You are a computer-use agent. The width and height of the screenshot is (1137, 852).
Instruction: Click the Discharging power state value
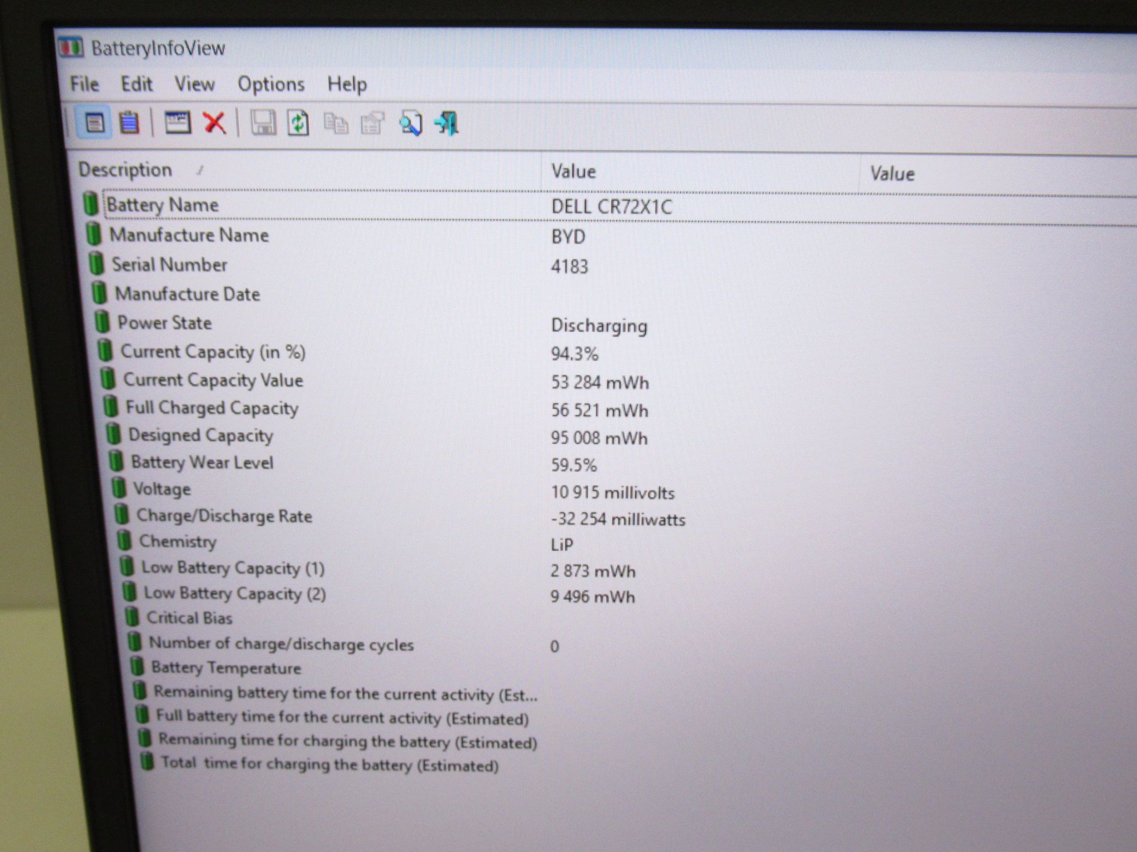pyautogui.click(x=599, y=326)
